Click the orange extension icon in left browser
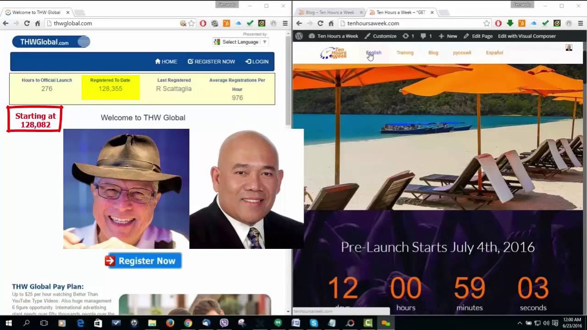The image size is (587, 330). pyautogui.click(x=226, y=23)
